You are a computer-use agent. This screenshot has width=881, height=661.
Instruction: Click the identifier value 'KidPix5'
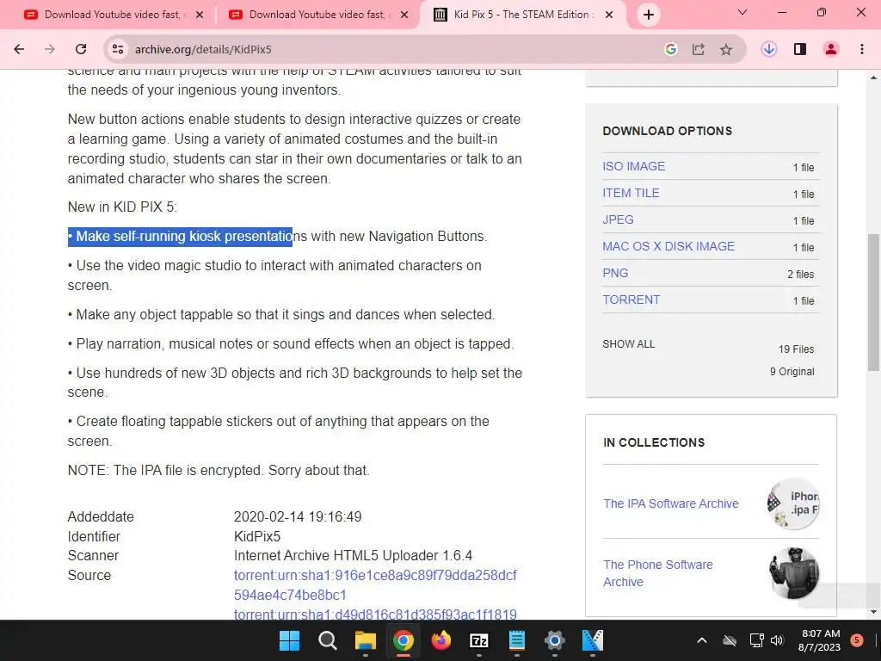(257, 536)
